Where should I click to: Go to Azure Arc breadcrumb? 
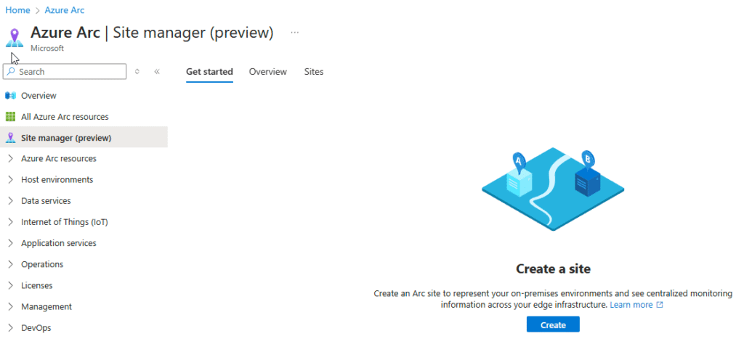pos(65,10)
